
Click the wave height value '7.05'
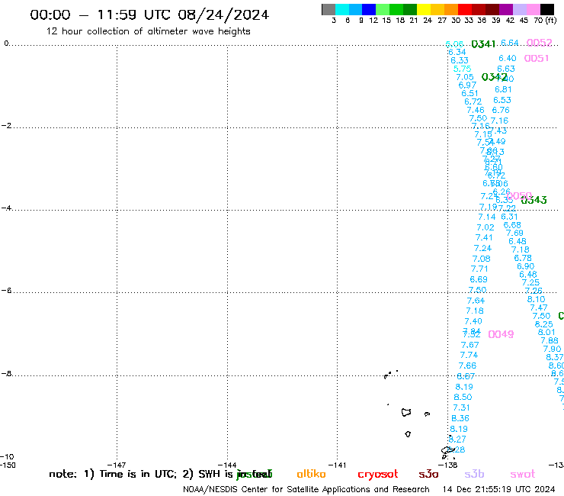point(465,77)
